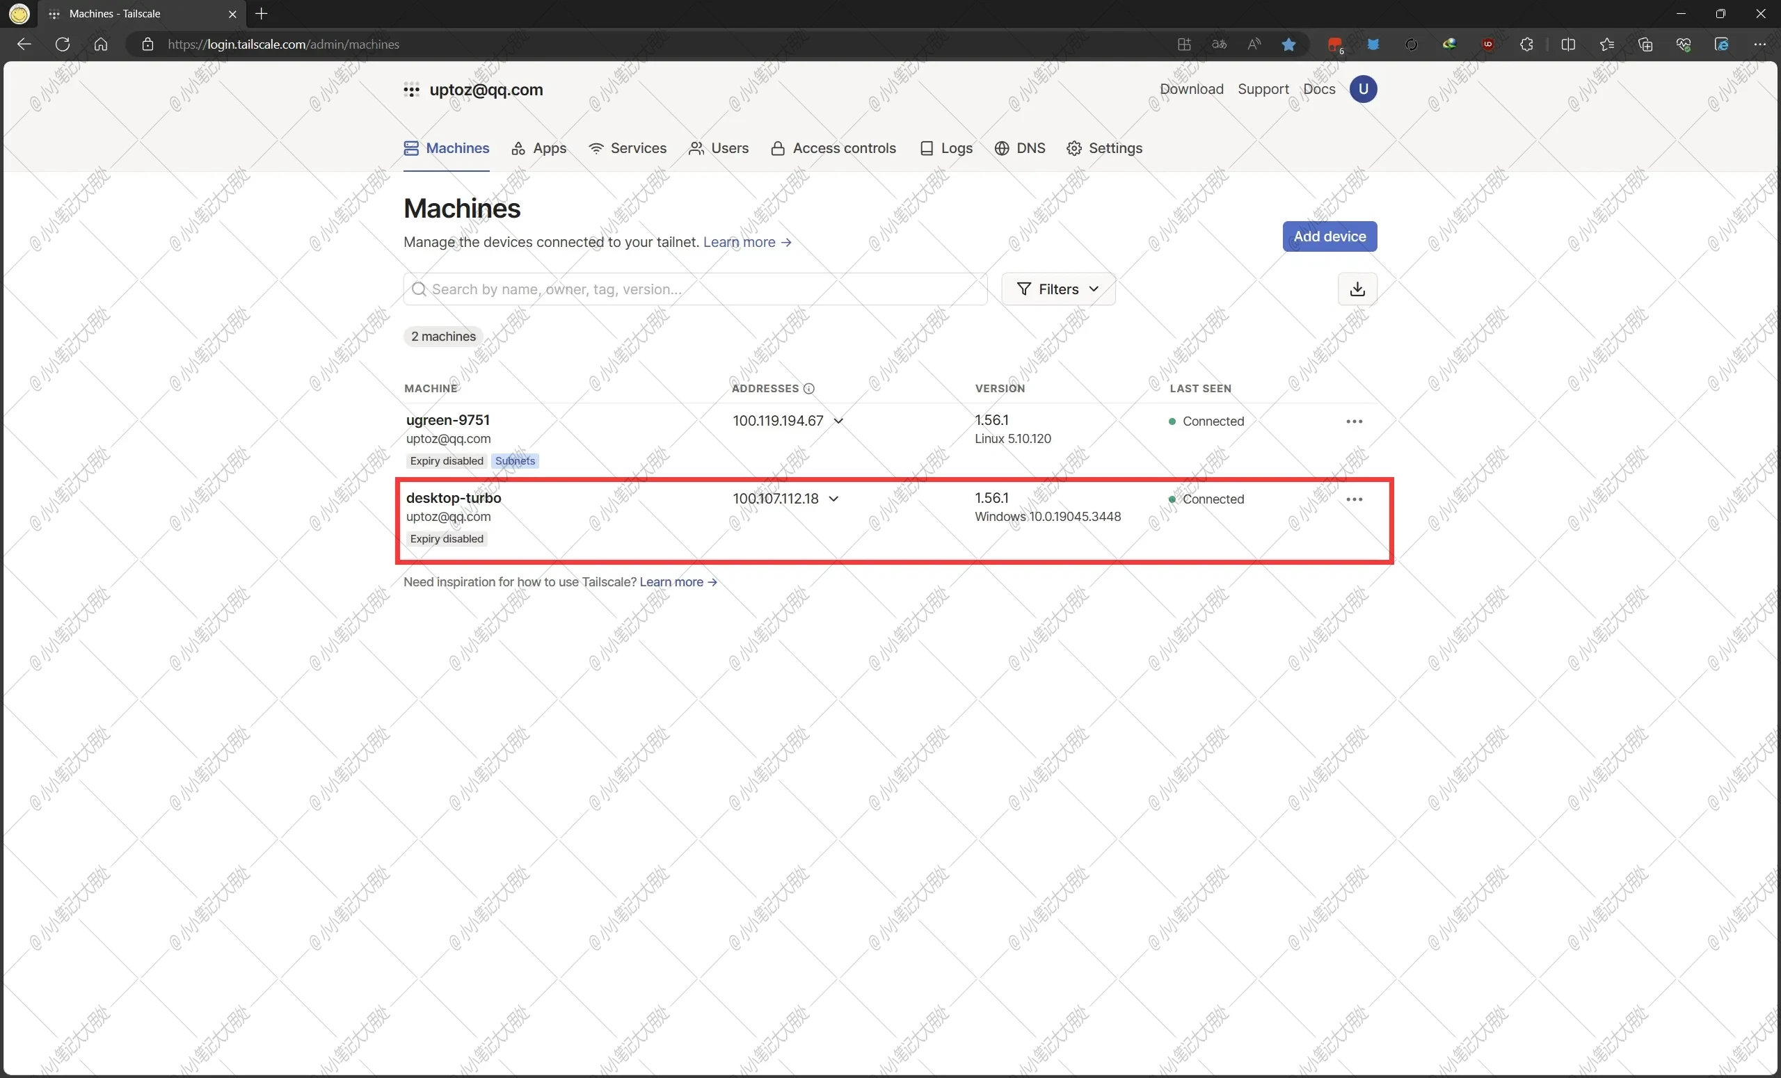Viewport: 1781px width, 1078px height.
Task: Open the Settings tab
Action: click(1105, 148)
